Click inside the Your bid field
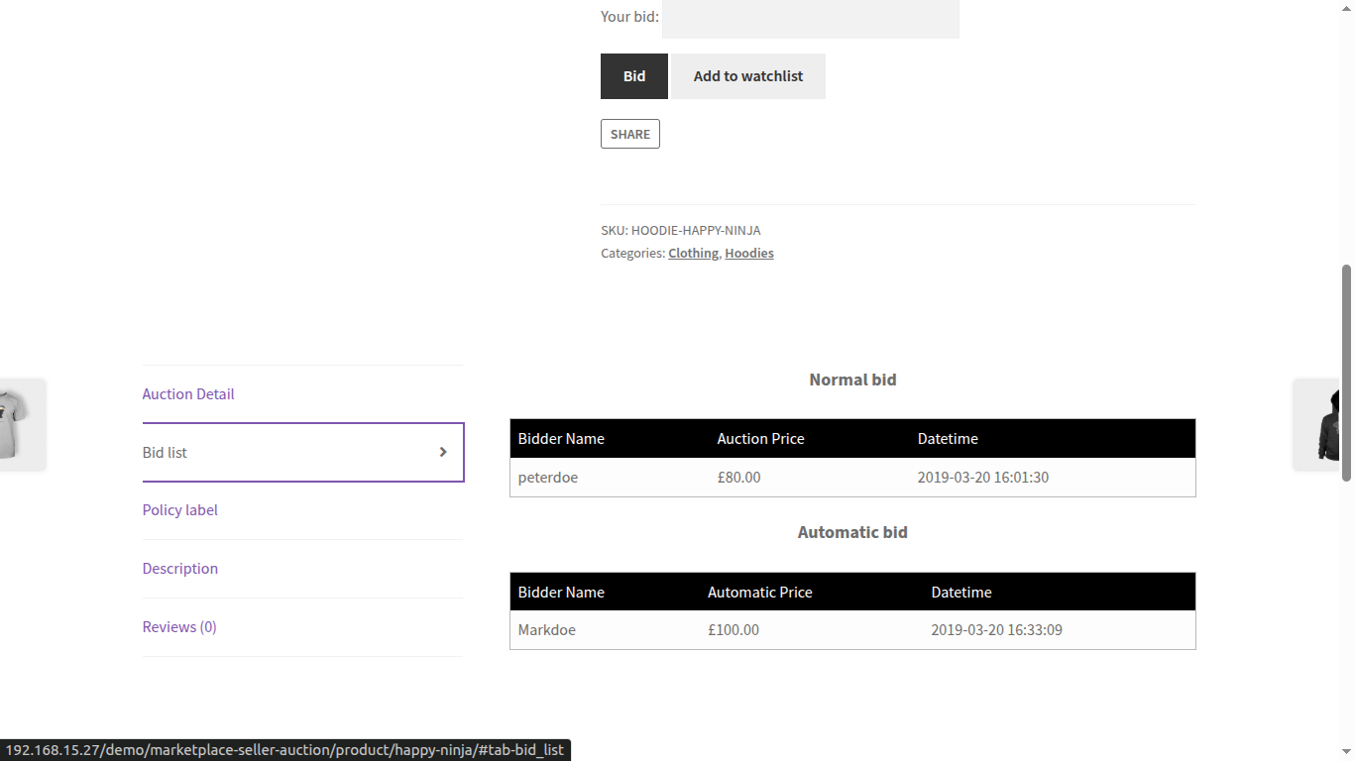Viewport: 1354px width, 761px height. (x=810, y=19)
